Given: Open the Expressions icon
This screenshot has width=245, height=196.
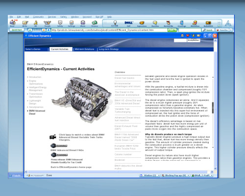Looking at the screenshot, I should coord(142,23).
